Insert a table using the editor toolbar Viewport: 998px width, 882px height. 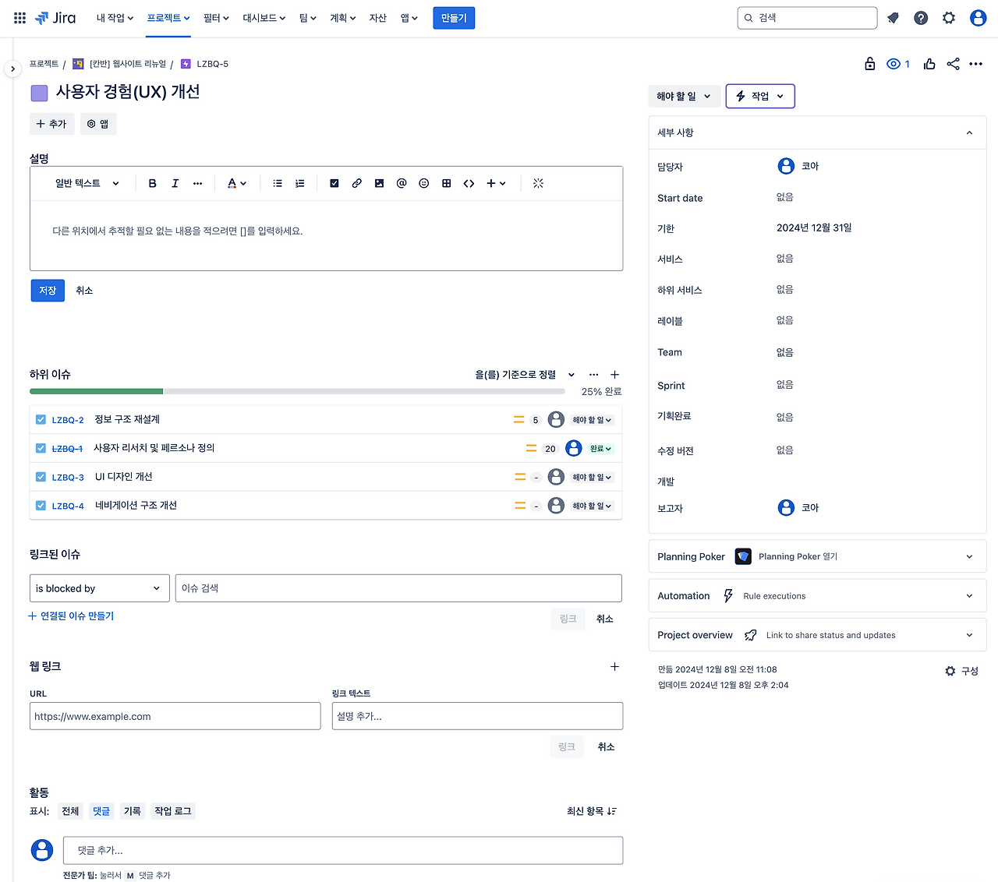446,183
